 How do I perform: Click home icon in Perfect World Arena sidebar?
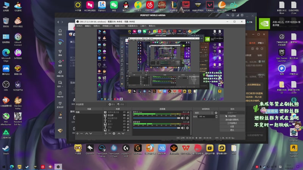coord(60,32)
